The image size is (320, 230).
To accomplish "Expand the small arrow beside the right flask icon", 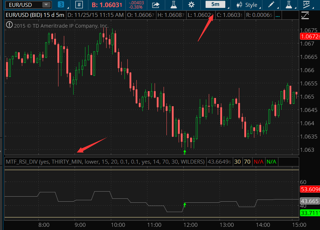I will [x=296, y=8].
